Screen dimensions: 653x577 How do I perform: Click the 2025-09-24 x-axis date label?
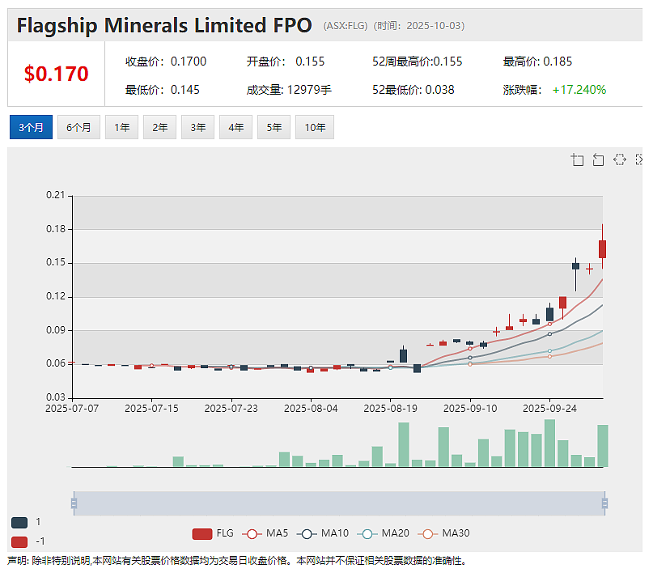(x=549, y=409)
